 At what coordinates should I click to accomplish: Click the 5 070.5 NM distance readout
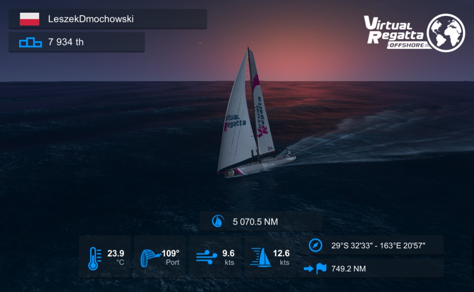255,222
